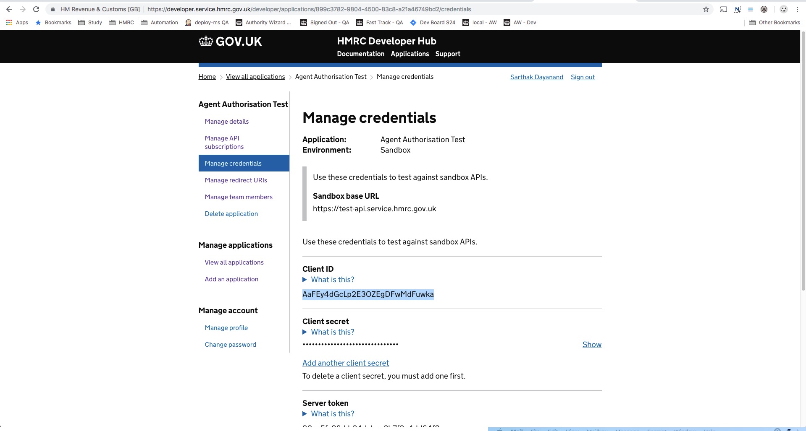This screenshot has height=431, width=806.
Task: Expand Client secret 'What is this?'
Action: tap(328, 332)
